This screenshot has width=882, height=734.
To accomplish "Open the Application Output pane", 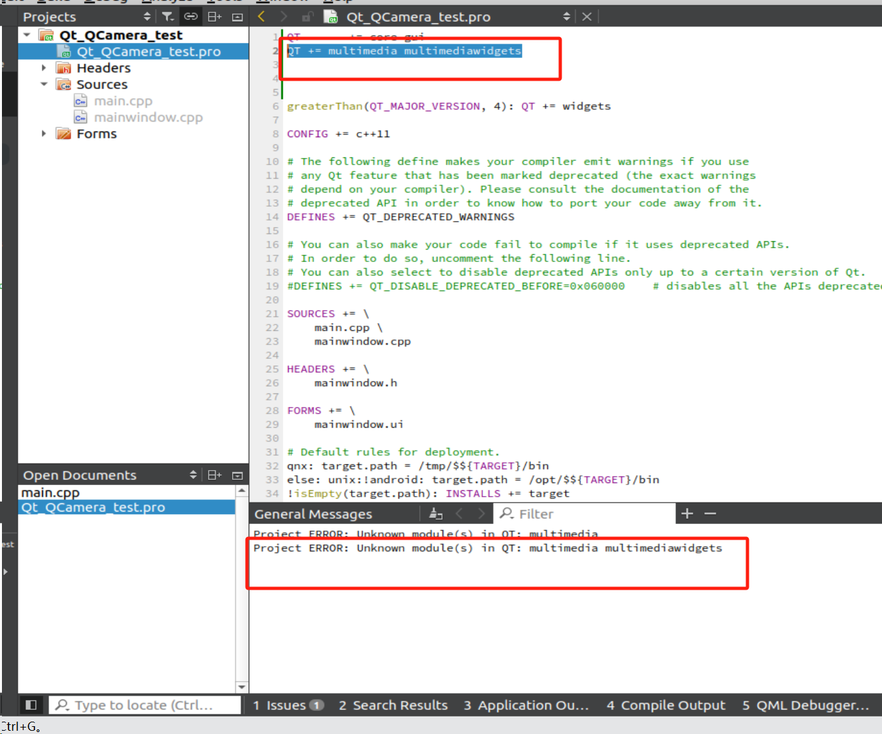I will (x=526, y=705).
